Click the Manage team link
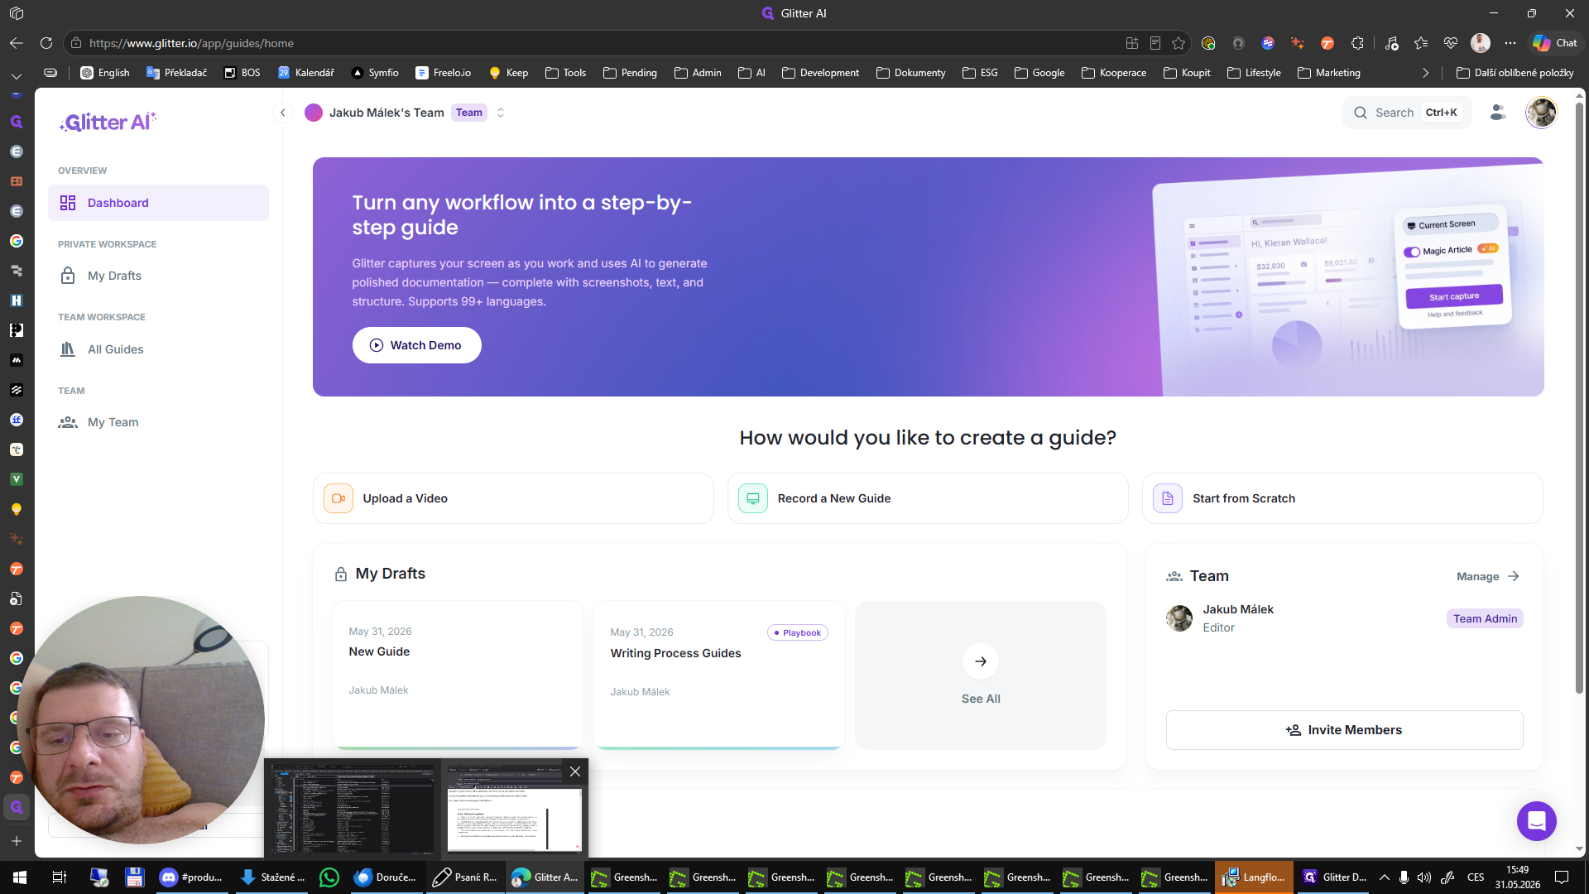The image size is (1589, 894). click(x=1488, y=576)
